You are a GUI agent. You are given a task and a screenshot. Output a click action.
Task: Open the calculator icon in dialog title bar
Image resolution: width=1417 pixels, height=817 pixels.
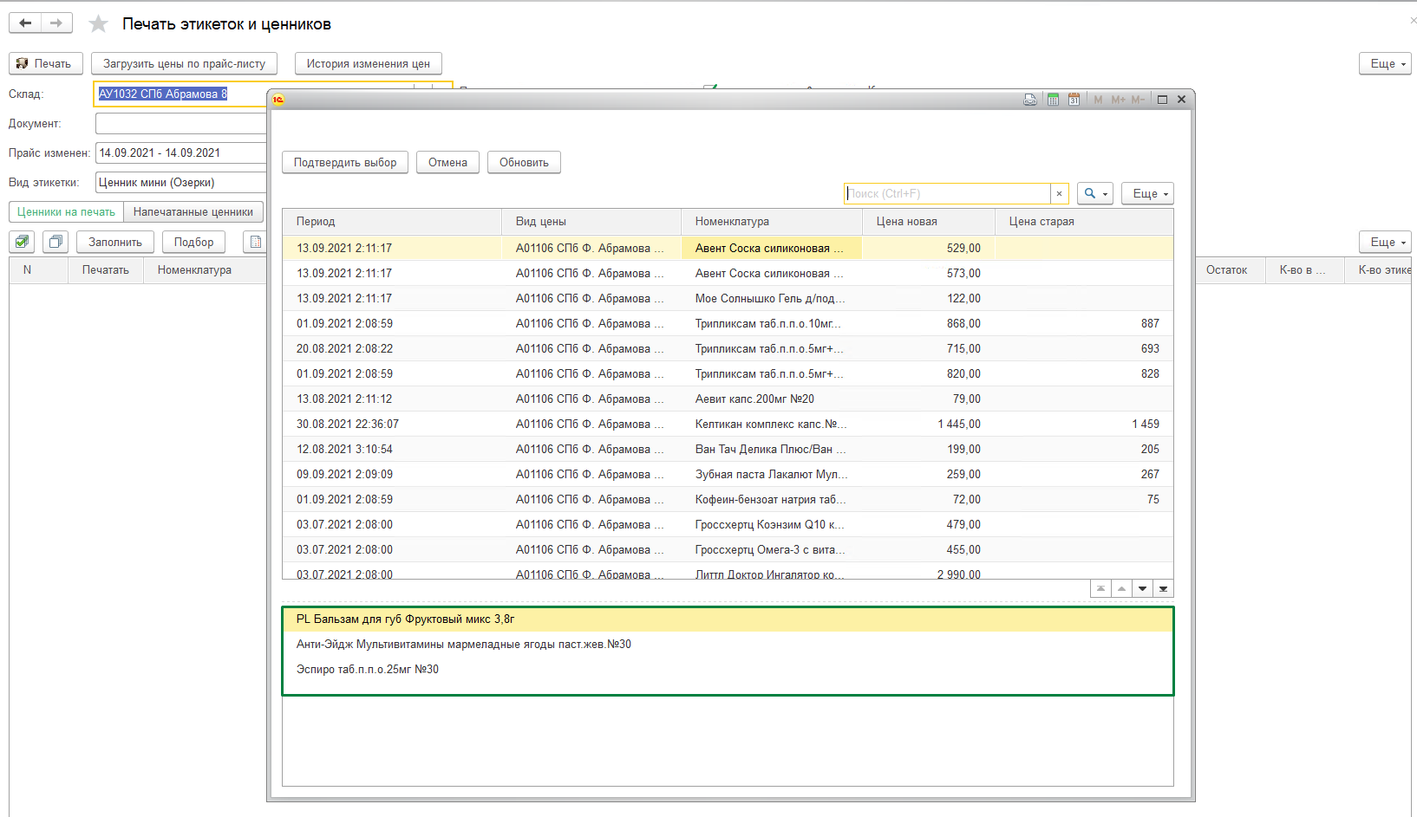pyautogui.click(x=1053, y=100)
